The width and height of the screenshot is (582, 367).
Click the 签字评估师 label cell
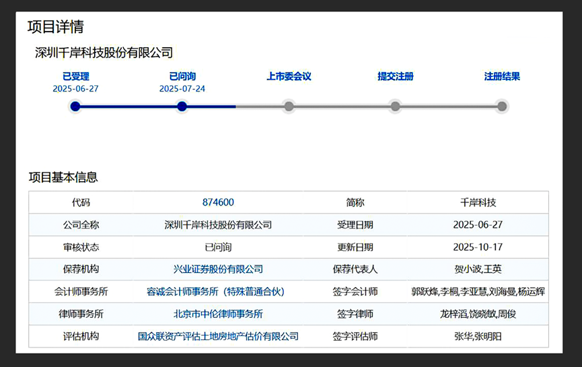[355, 336]
